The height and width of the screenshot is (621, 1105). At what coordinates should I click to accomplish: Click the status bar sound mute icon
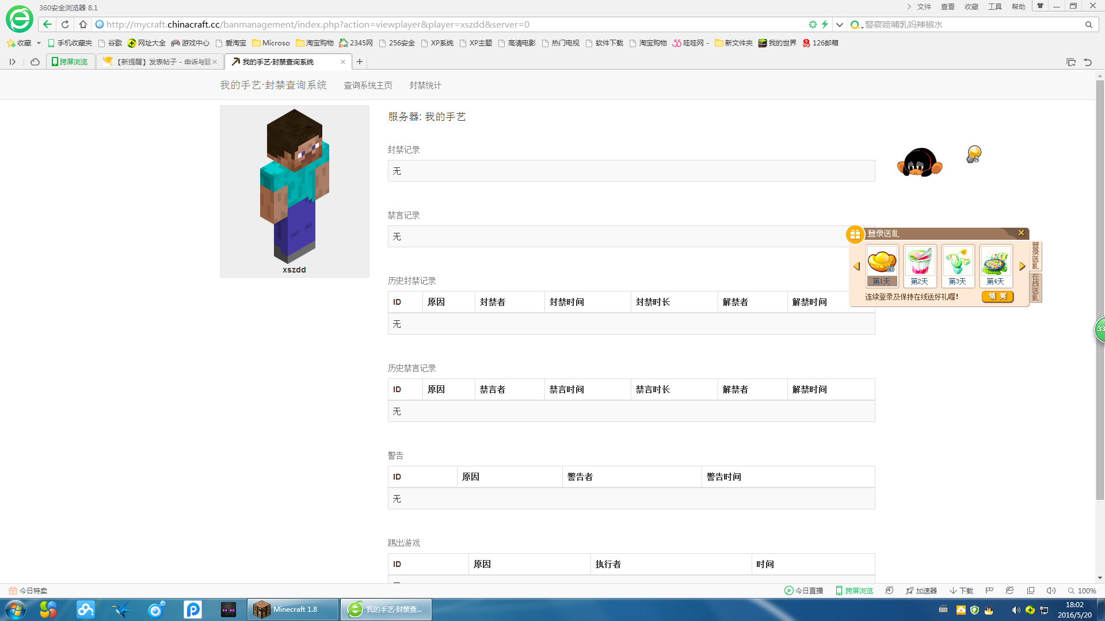coord(1051,591)
